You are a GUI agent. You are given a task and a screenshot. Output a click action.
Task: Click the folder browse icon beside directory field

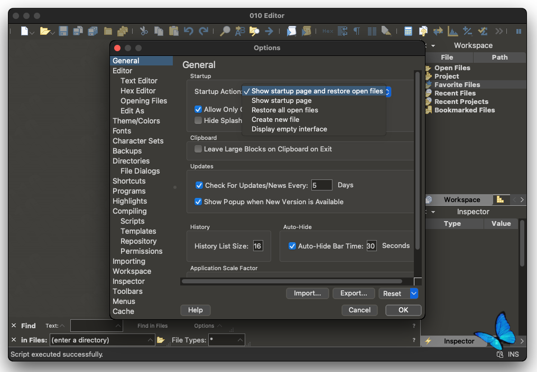point(161,340)
